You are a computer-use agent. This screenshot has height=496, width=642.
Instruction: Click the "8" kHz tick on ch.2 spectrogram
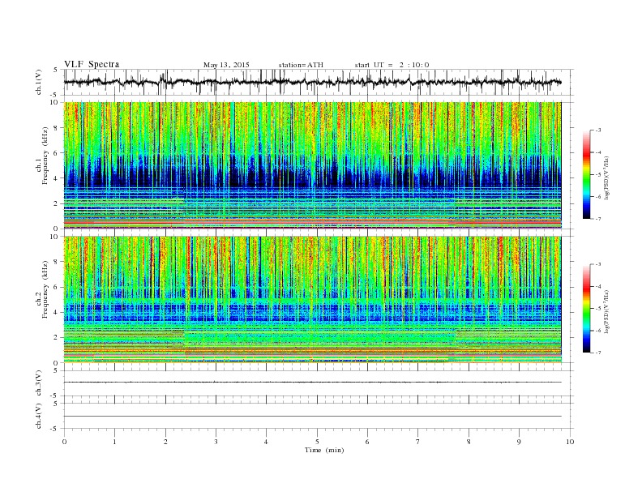(57, 262)
